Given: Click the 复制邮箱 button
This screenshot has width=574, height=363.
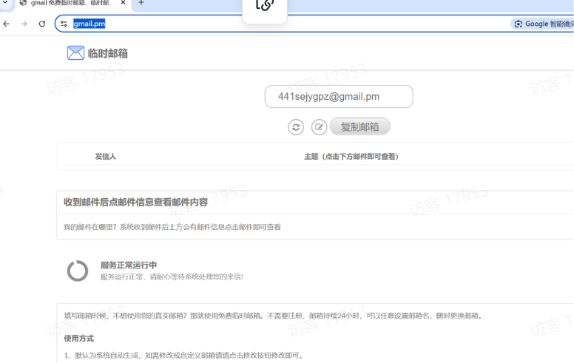Looking at the screenshot, I should coord(359,126).
